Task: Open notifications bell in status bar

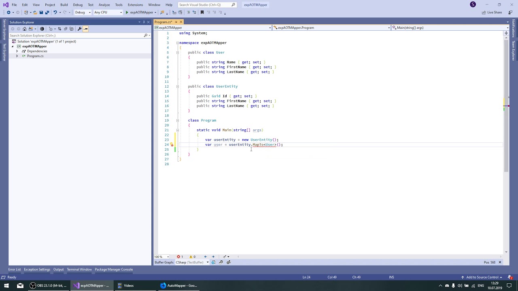Action: pyautogui.click(x=511, y=277)
